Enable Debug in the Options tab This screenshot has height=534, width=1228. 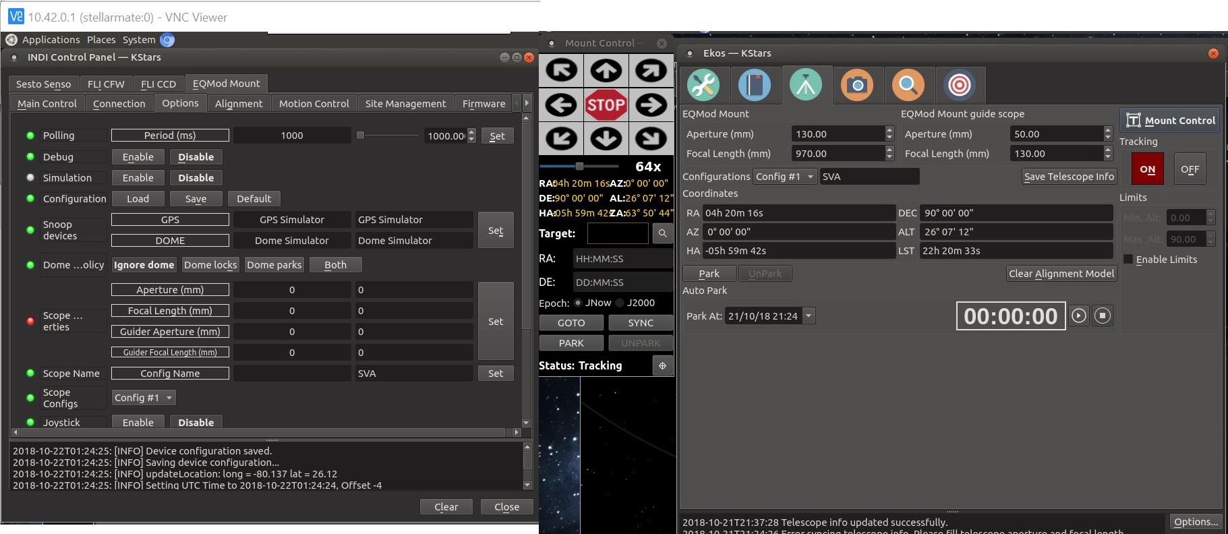pyautogui.click(x=138, y=157)
